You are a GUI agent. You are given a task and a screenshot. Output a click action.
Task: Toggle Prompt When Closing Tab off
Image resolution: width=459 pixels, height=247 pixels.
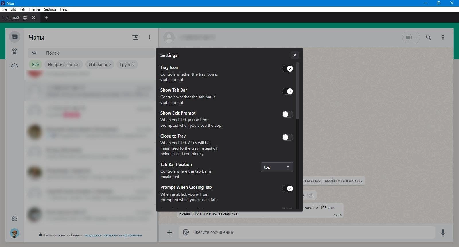287,188
